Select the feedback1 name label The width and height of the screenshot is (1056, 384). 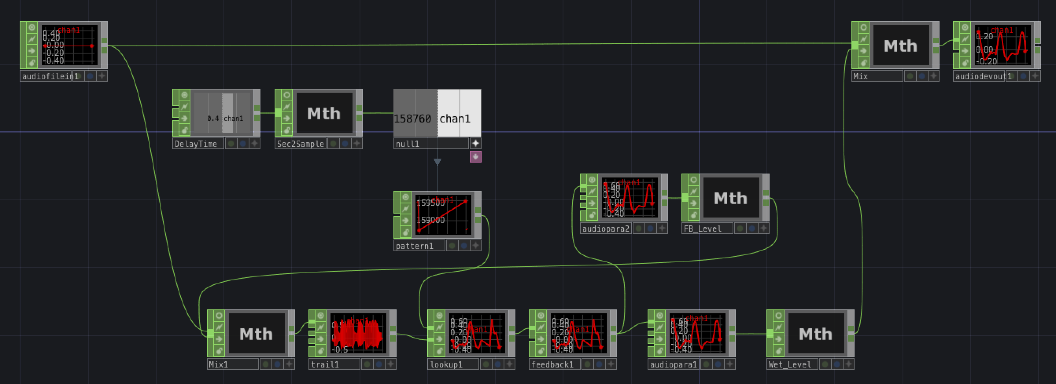tap(555, 364)
